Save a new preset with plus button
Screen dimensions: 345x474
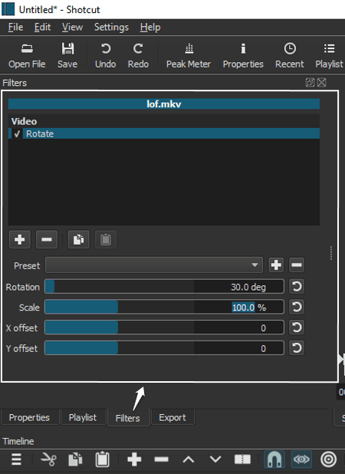[x=276, y=265]
